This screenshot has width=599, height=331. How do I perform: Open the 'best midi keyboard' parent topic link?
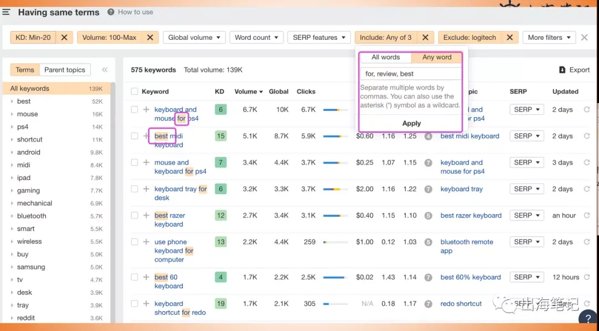pyautogui.click(x=470, y=136)
